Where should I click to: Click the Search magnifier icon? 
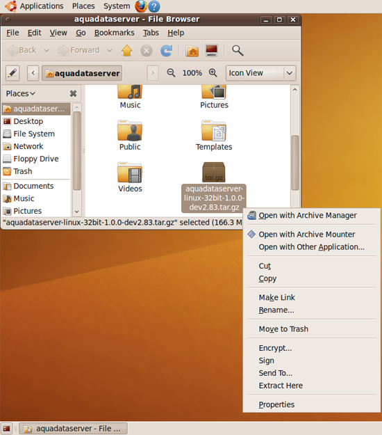click(238, 51)
